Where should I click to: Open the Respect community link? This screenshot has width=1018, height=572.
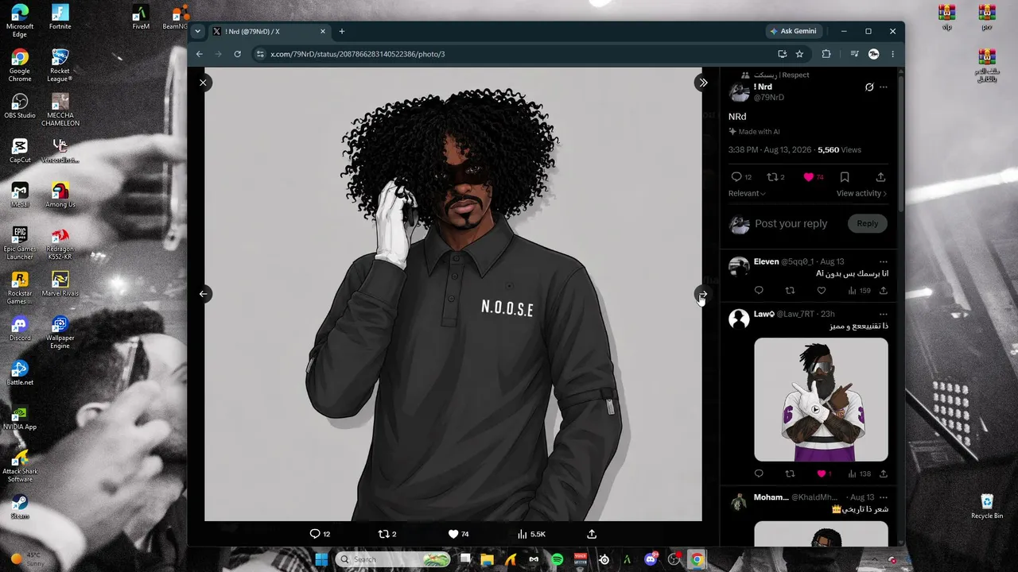tap(782, 75)
